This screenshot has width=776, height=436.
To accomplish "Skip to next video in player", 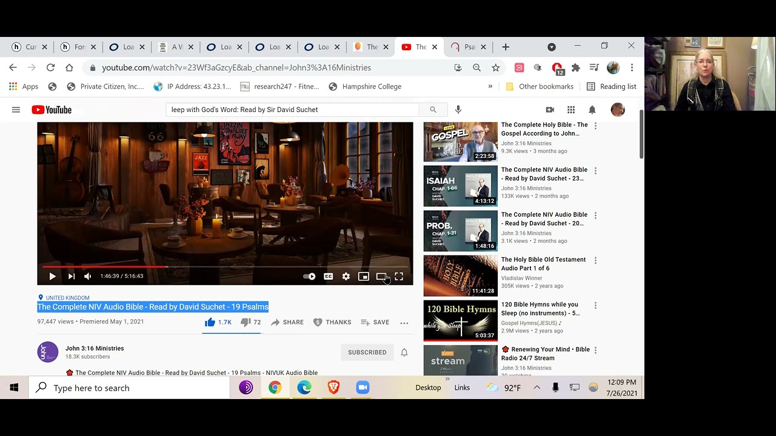I will [x=71, y=276].
